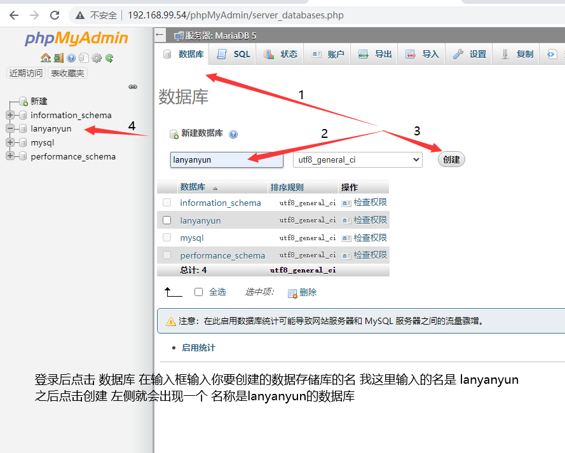Reload navigation panel with green refresh icon
565x453 pixels.
(x=109, y=58)
